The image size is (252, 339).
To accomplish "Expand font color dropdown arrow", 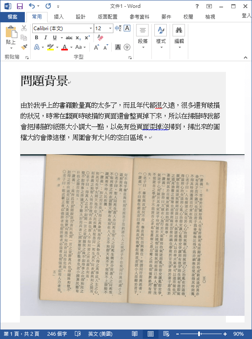I will pyautogui.click(x=71, y=48).
